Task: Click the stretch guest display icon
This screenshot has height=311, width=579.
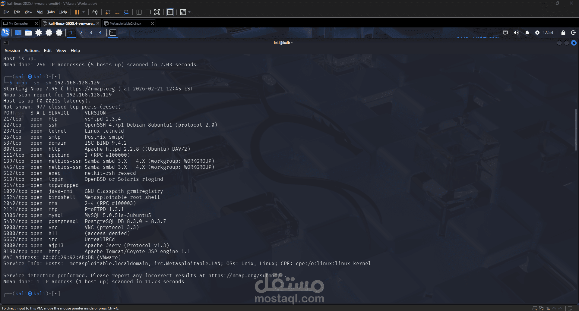Action: [183, 12]
